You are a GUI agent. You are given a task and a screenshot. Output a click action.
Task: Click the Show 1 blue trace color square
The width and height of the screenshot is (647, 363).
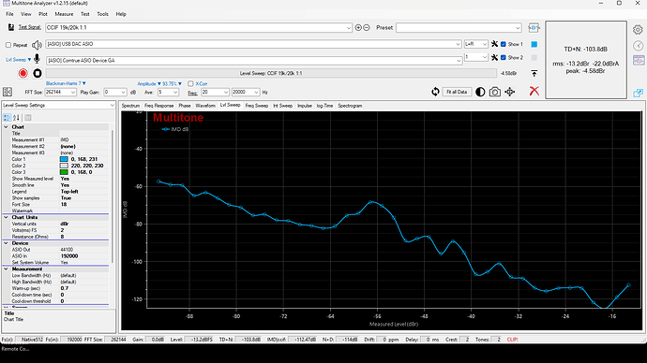click(x=534, y=44)
